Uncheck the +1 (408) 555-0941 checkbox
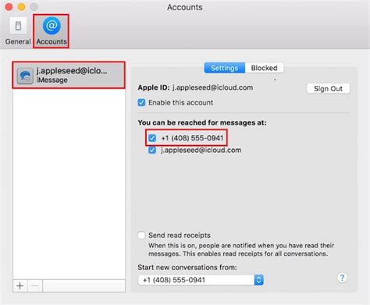The image size is (370, 305). (x=152, y=138)
